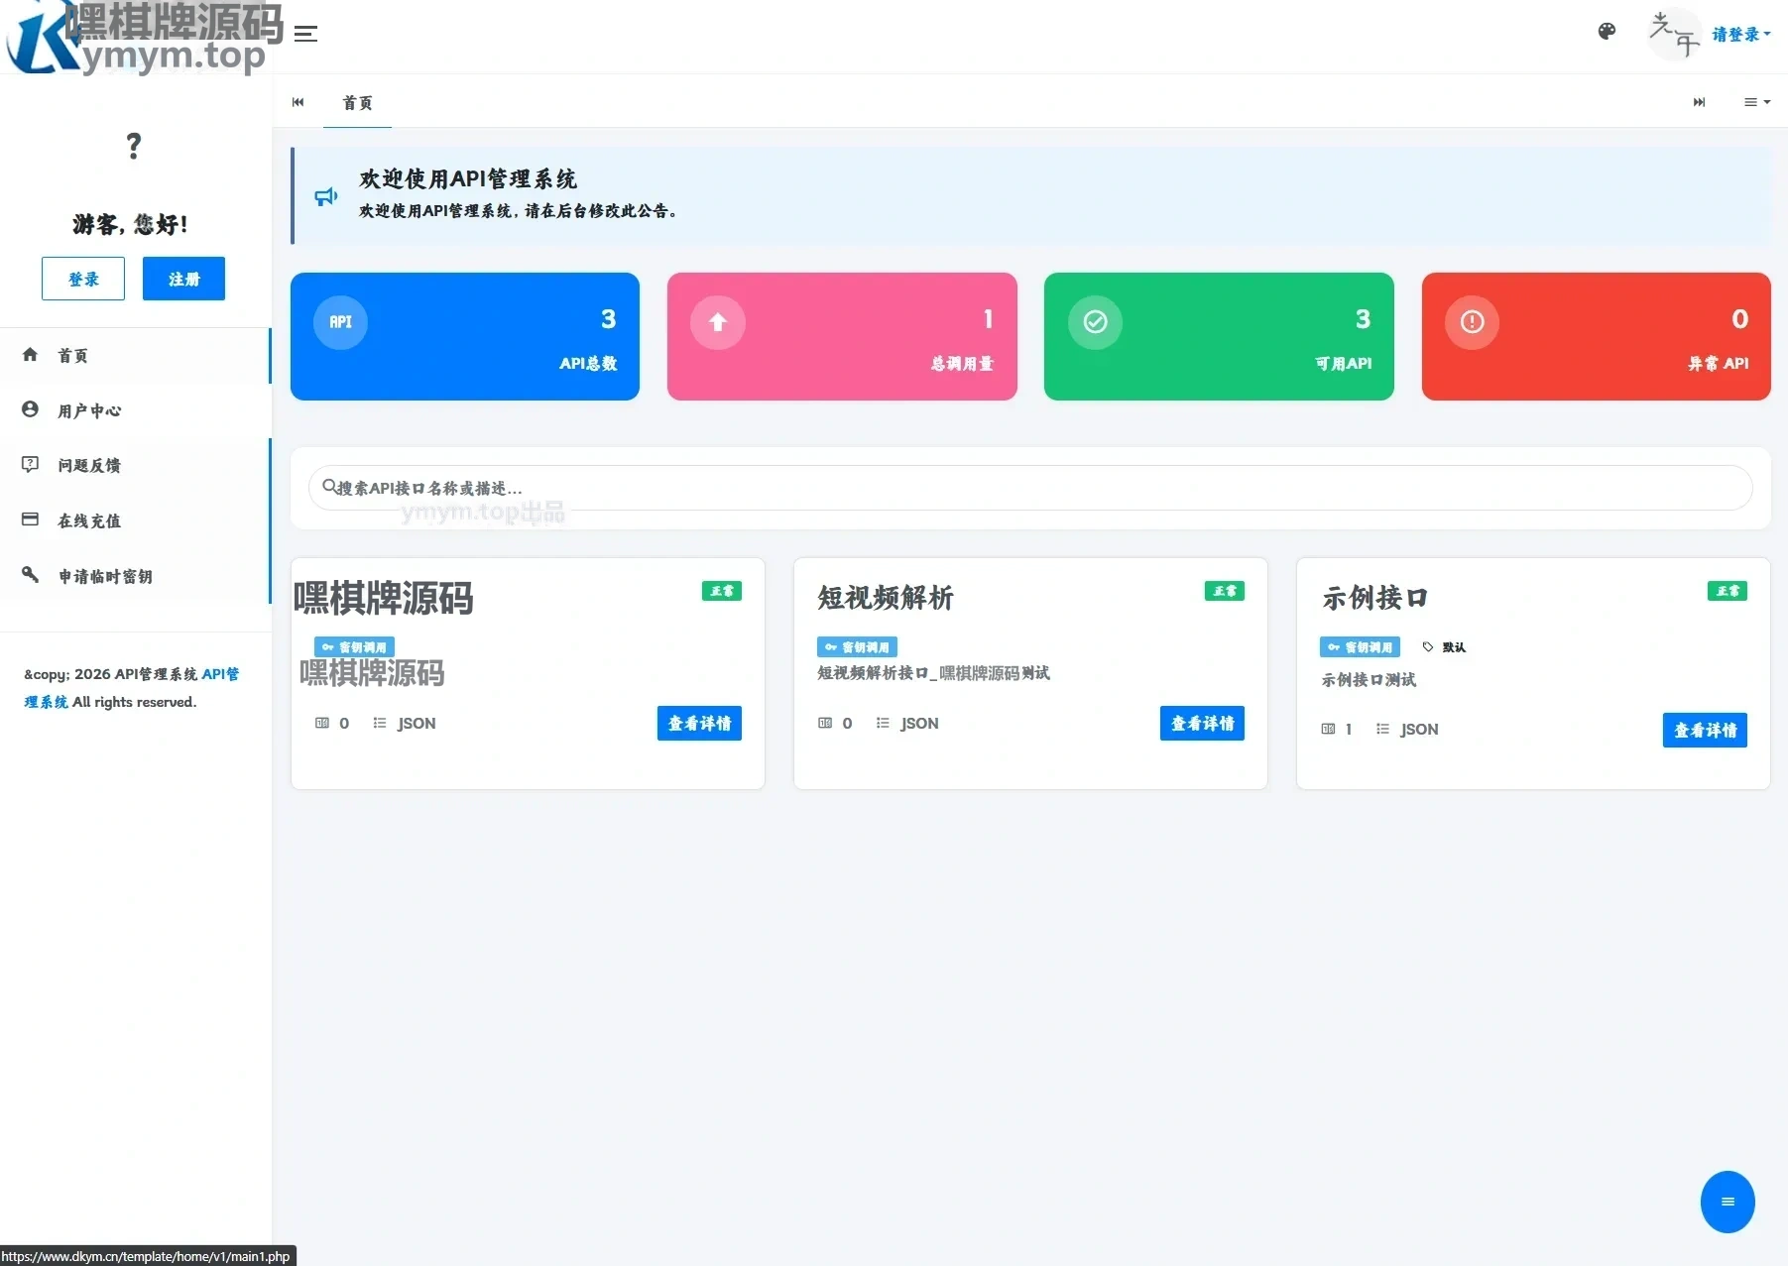Switch to the 首页 tab
The width and height of the screenshot is (1788, 1266).
click(x=357, y=103)
